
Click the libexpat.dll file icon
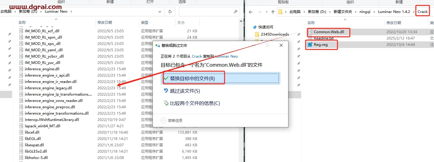tap(21, 145)
